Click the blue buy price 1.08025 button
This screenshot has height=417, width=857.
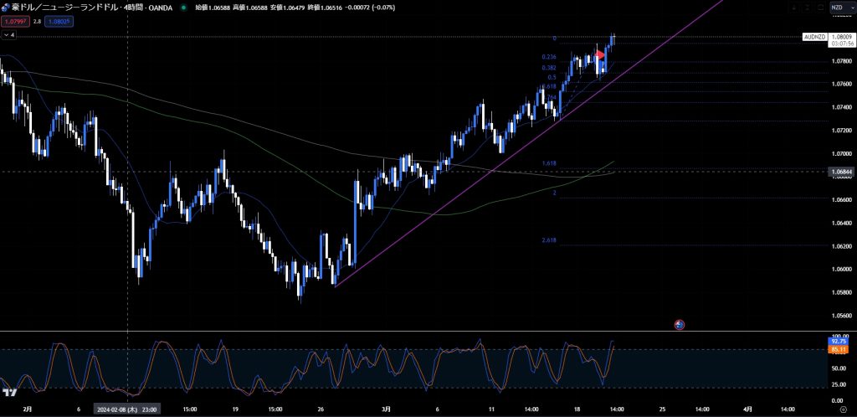[x=60, y=21]
